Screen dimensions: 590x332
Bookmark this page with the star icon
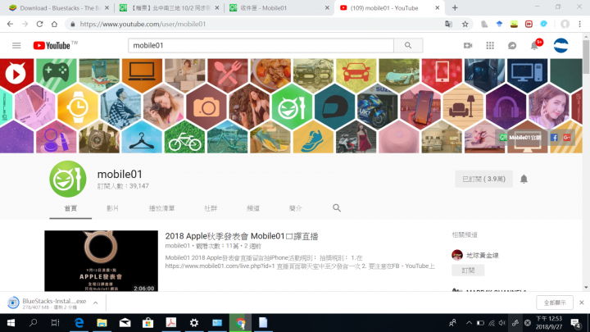click(465, 24)
